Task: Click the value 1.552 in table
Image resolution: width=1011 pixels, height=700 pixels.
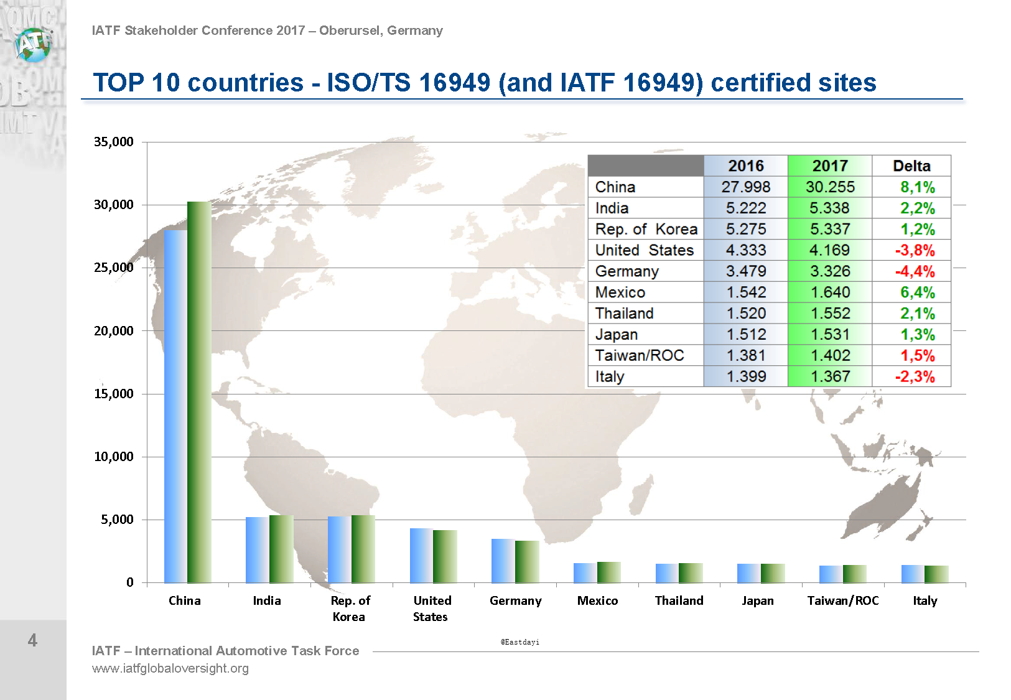Action: coord(830,314)
